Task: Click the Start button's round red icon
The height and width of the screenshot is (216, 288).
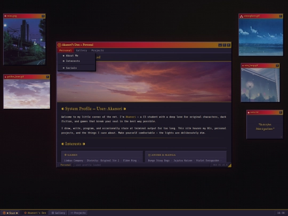Action: pyautogui.click(x=4, y=213)
